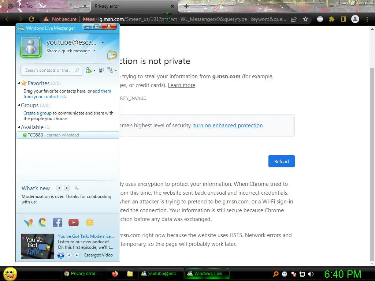Click the Facebook icon in Messenger

tap(57, 222)
